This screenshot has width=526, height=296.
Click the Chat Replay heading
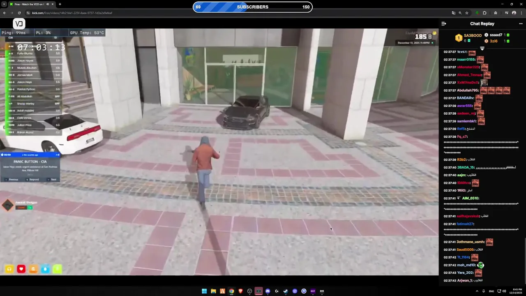click(482, 24)
